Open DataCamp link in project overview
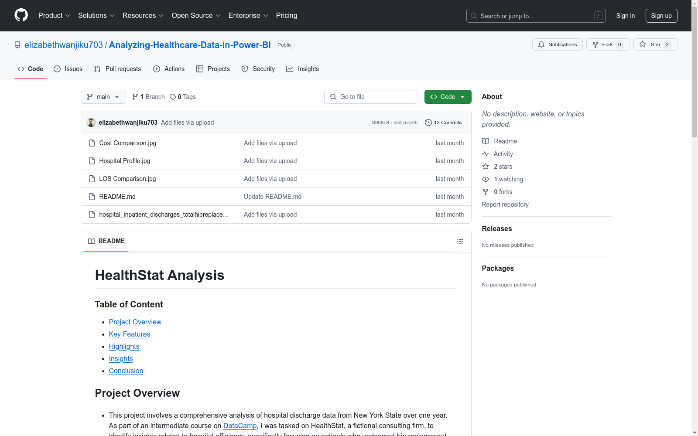Viewport: 698px width, 436px height. tap(240, 426)
